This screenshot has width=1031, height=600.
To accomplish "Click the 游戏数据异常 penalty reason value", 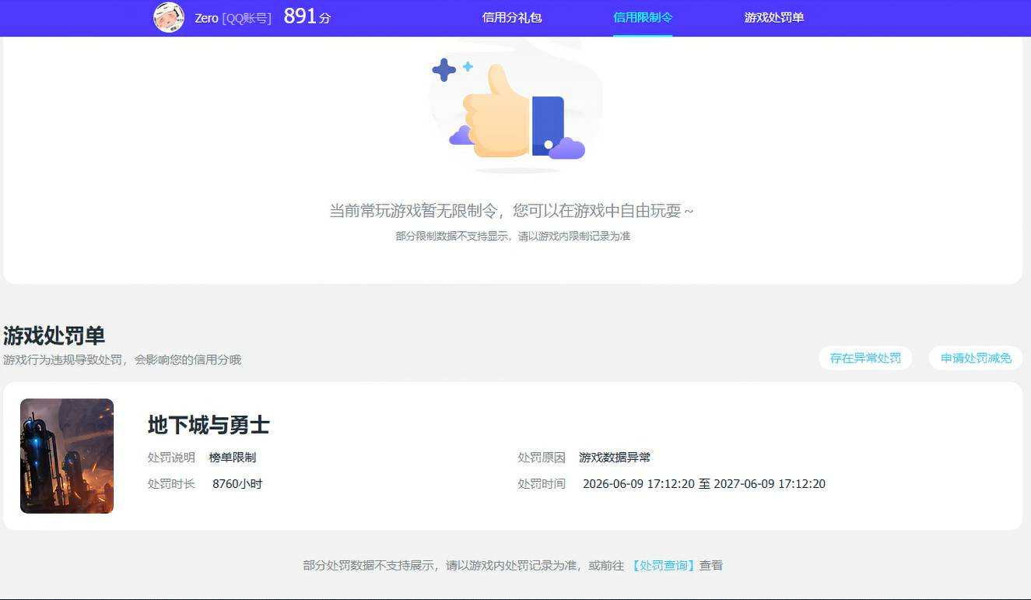I will 615,458.
